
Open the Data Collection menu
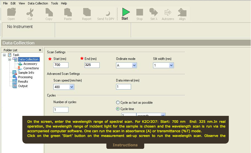pos(38,3)
